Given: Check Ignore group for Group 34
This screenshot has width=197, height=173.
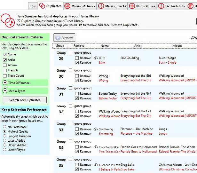Looking at the screenshot, I should tap(70, 141).
